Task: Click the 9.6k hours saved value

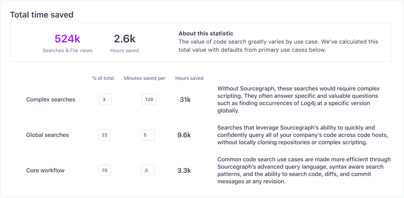Action: [x=184, y=135]
